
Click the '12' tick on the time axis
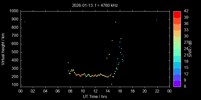(x=95, y=91)
